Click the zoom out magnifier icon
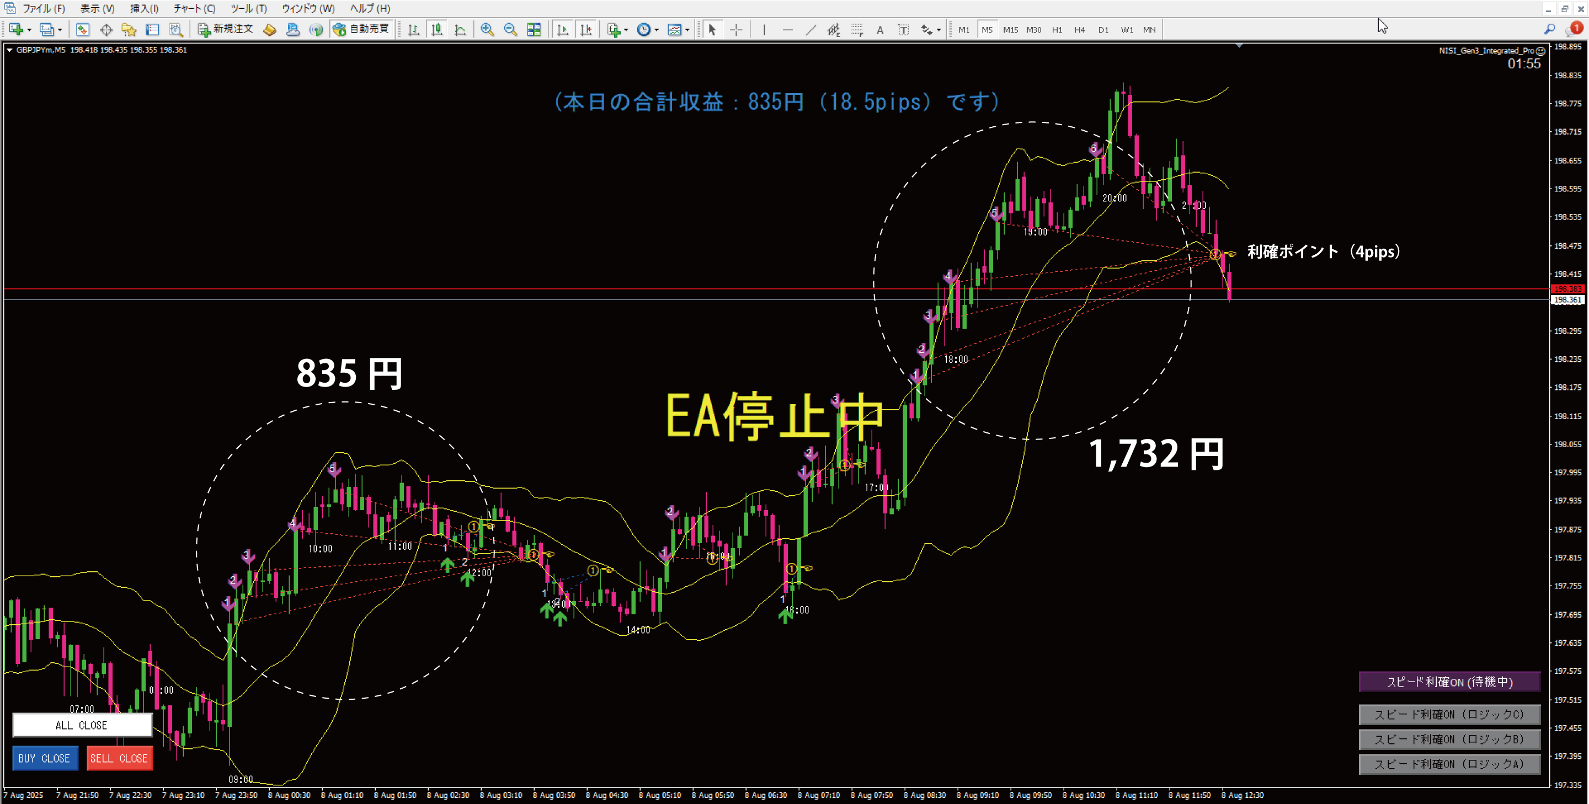This screenshot has height=804, width=1589. coord(510,30)
